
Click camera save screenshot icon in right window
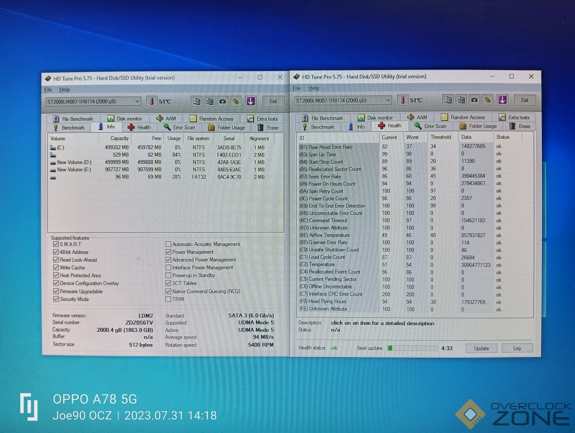pyautogui.click(x=474, y=100)
